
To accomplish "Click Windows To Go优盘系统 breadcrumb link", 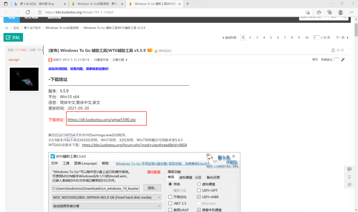I will (62, 28).
